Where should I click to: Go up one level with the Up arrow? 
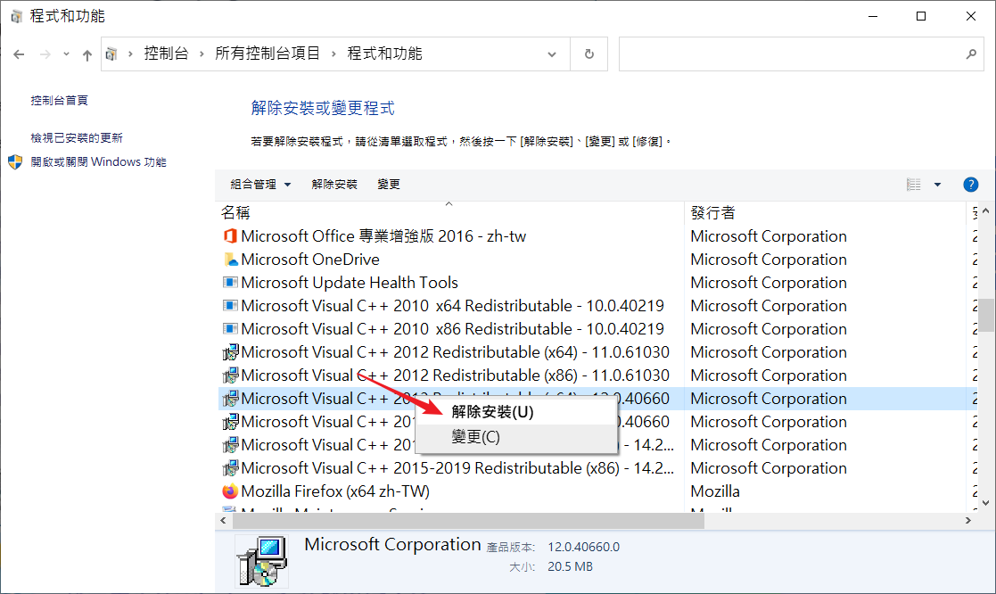87,54
